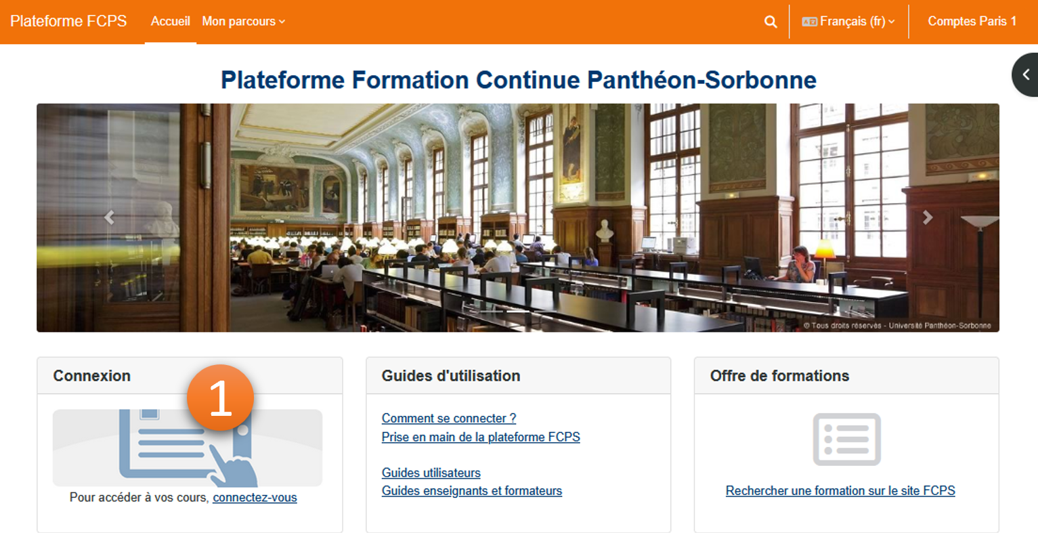Click Rechercher une formation sur le site FCPS

[840, 490]
